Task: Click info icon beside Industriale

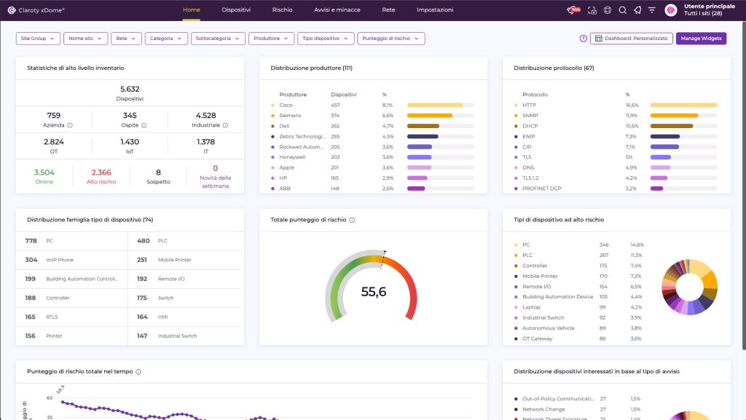Action: pos(225,125)
